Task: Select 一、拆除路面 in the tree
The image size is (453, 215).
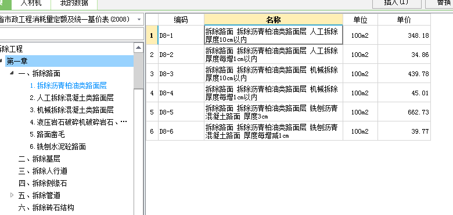Action: [39, 73]
